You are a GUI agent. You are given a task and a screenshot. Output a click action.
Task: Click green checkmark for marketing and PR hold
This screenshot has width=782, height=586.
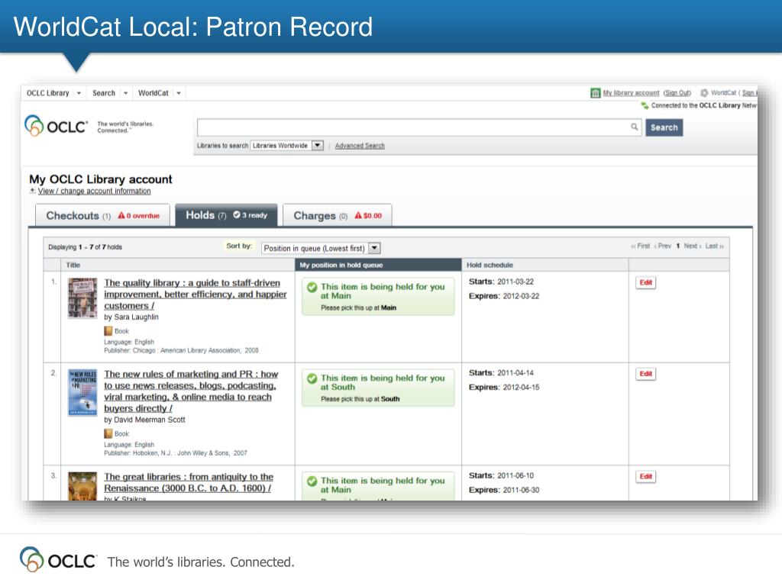click(312, 378)
